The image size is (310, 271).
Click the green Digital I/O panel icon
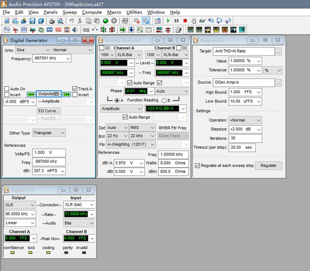pyautogui.click(x=41, y=30)
